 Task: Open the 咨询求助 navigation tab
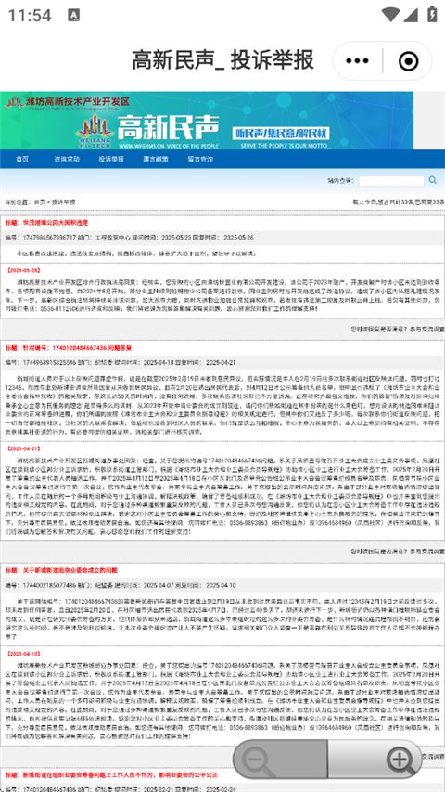[x=67, y=159]
